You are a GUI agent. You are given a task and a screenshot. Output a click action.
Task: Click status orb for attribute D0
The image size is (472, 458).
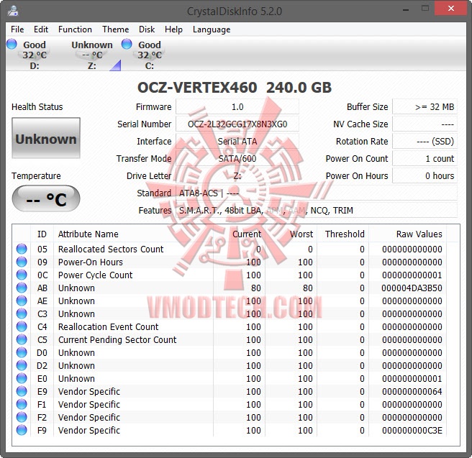pos(22,352)
